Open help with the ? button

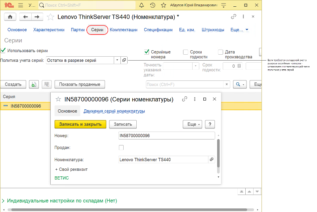tap(210, 124)
